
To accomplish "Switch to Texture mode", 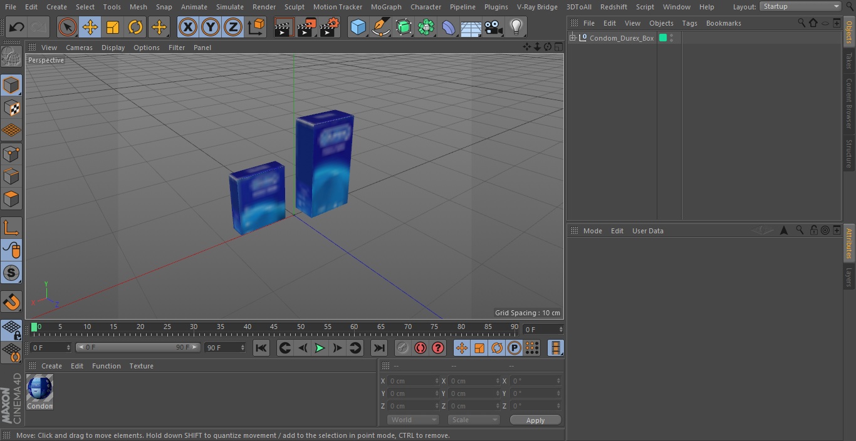I will (x=11, y=108).
